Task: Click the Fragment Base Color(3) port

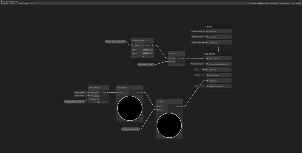Action: click(207, 58)
